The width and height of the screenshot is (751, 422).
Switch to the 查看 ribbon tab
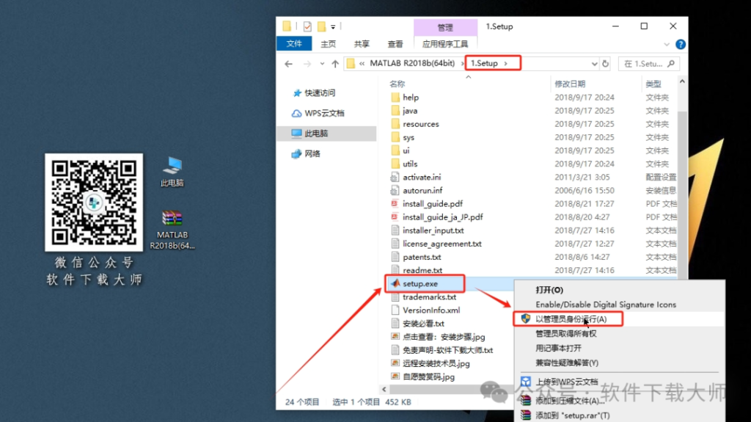point(395,44)
